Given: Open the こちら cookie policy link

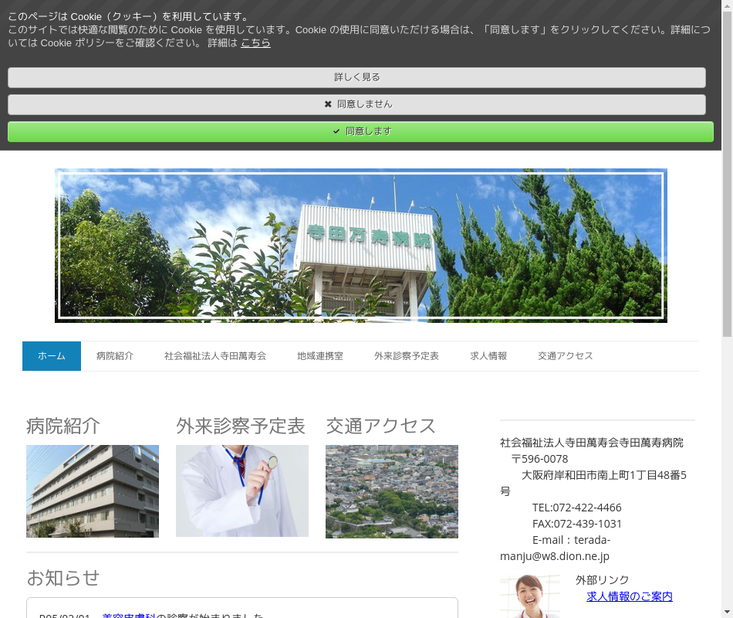Looking at the screenshot, I should pyautogui.click(x=255, y=43).
